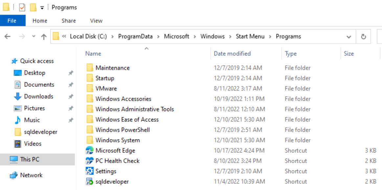Open the File menu
This screenshot has height=190, width=382.
pyautogui.click(x=12, y=21)
